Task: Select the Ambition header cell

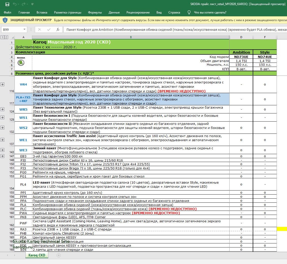Action: point(241,52)
